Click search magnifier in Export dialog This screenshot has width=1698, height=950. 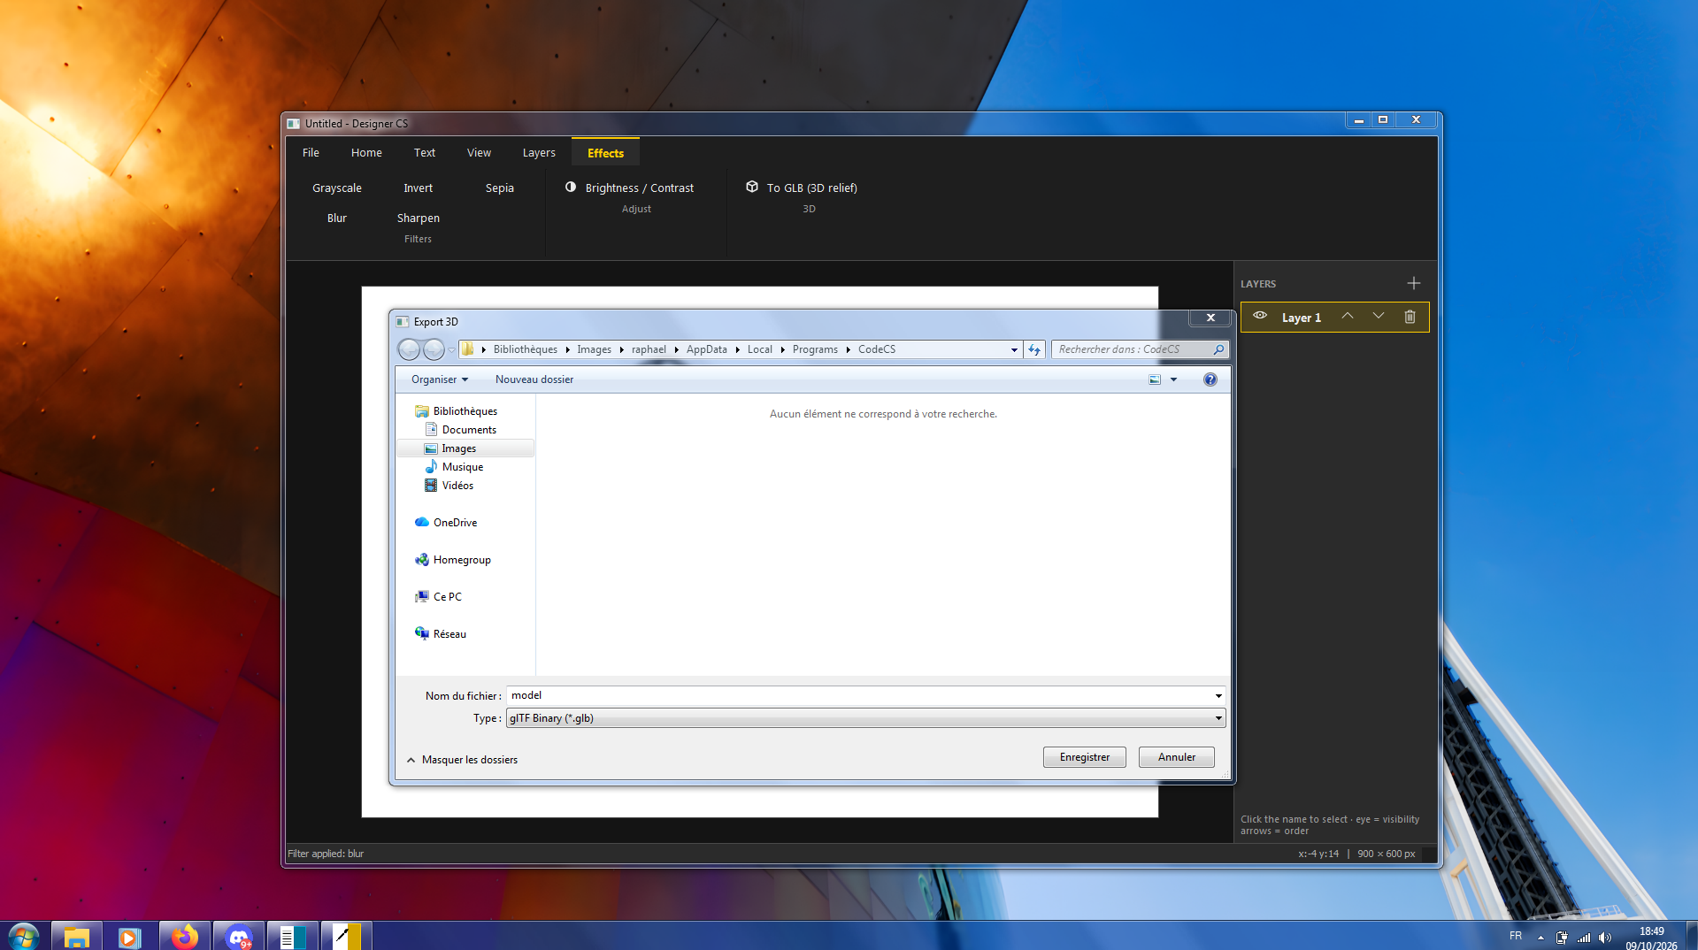pos(1218,349)
